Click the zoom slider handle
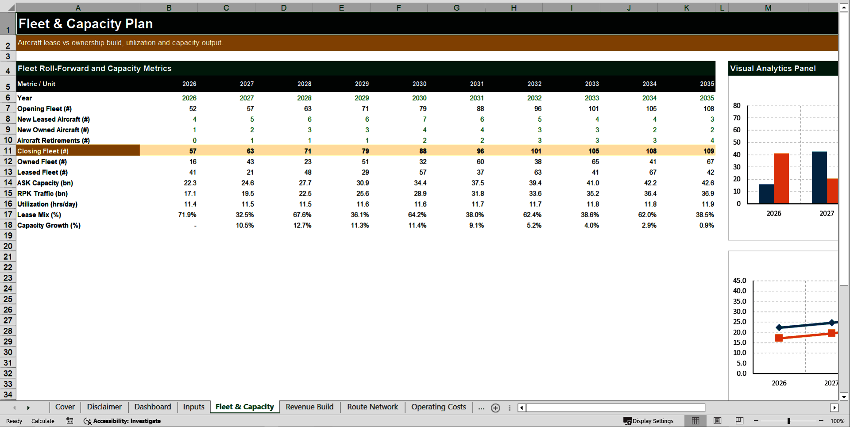This screenshot has height=427, width=850. pos(789,421)
